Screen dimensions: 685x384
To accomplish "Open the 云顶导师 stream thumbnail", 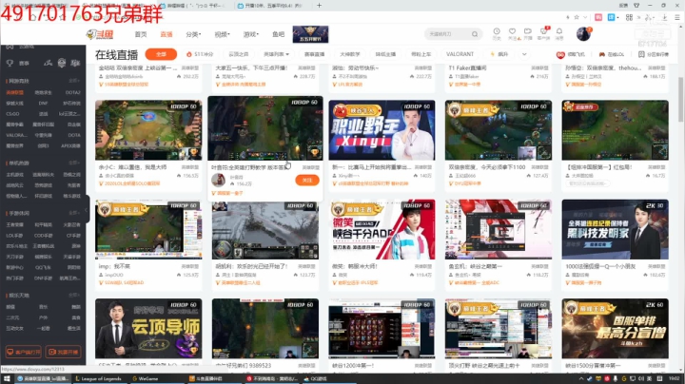I will [148, 329].
